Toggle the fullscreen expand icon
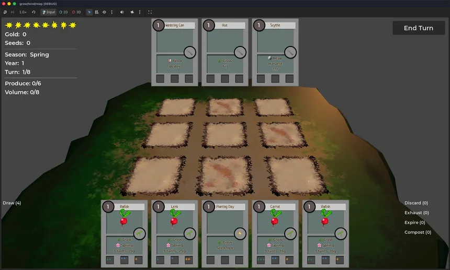The image size is (450, 270). [150, 12]
